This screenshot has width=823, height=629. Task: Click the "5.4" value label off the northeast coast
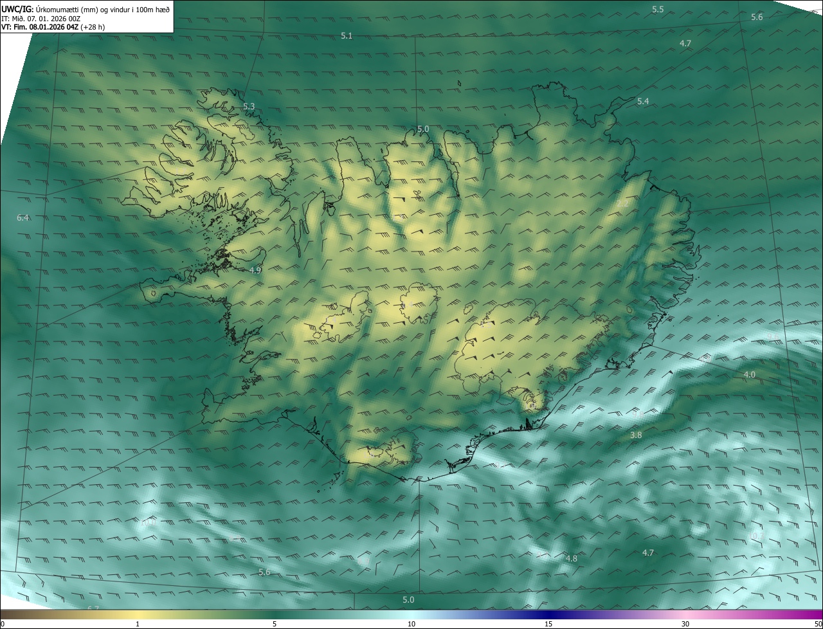point(643,102)
